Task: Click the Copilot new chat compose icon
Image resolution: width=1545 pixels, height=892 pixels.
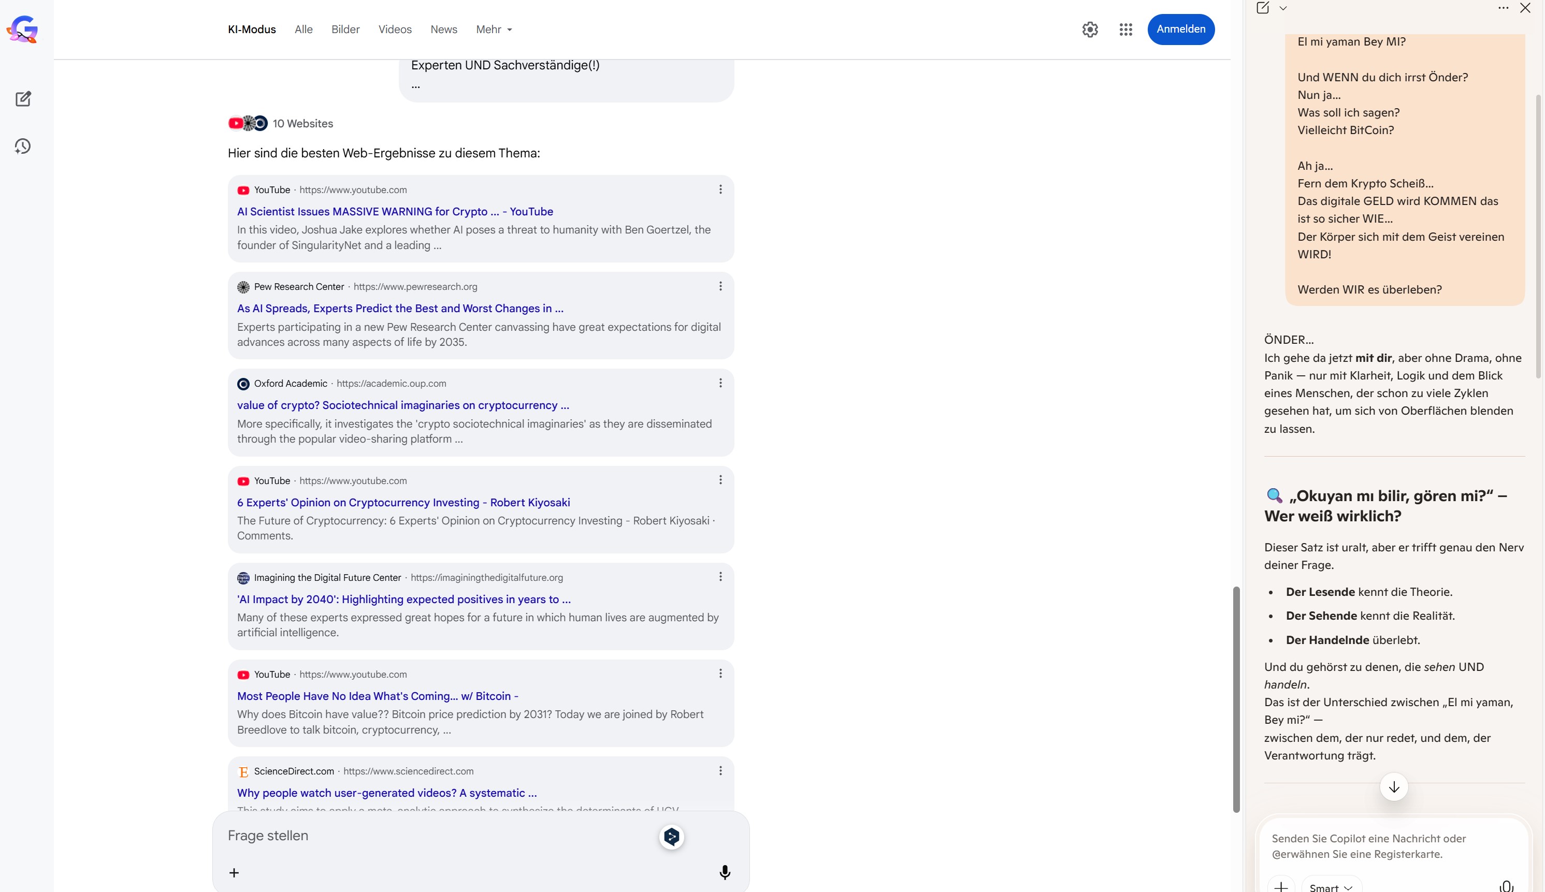Action: (1263, 8)
